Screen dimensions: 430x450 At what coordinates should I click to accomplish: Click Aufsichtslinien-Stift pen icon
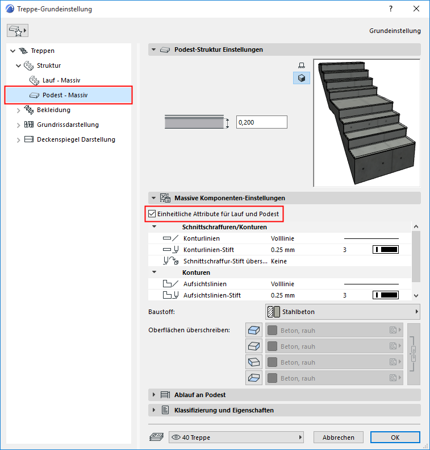pyautogui.click(x=170, y=295)
